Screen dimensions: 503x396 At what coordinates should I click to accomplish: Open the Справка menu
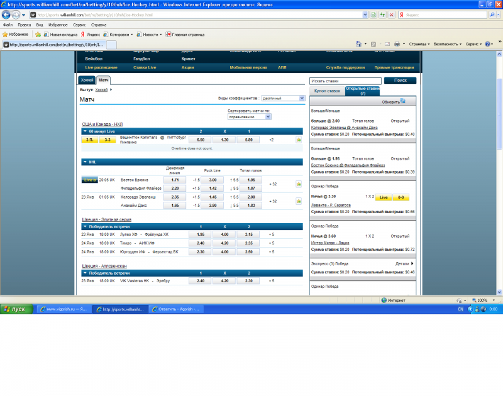[99, 25]
